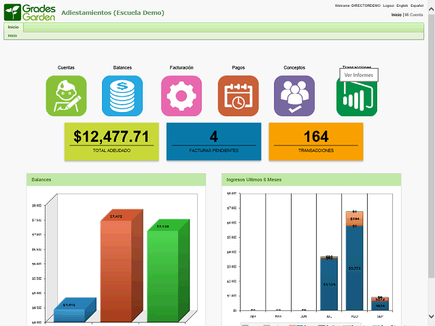Click the July stacked bar in Ingresos chart
This screenshot has width=435, height=326.
329,283
